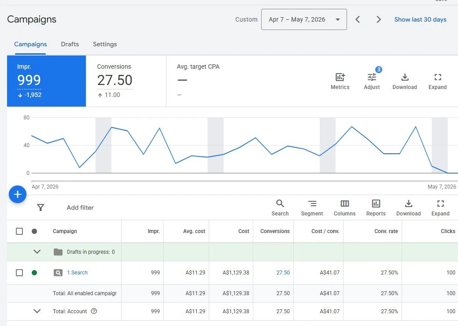This screenshot has height=326, width=458.
Task: Switch to the Settings tab
Action: [105, 44]
